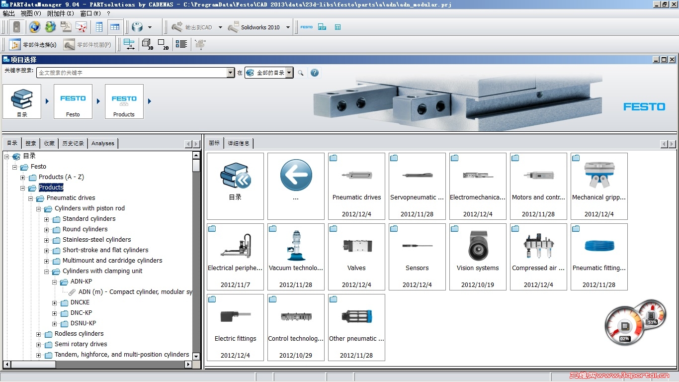This screenshot has width=679, height=382.
Task: Click the 输出到CAD button
Action: (x=192, y=27)
